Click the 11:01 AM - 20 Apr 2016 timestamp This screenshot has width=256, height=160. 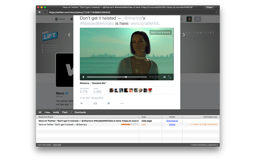click(92, 98)
